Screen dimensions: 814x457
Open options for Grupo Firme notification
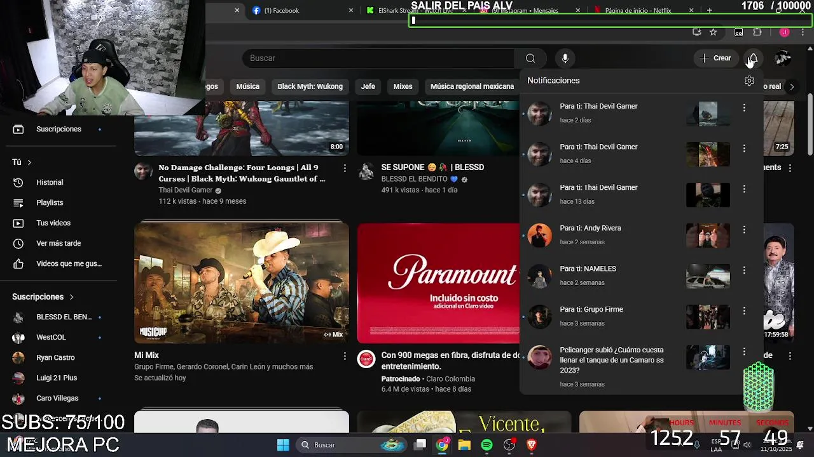(x=744, y=311)
